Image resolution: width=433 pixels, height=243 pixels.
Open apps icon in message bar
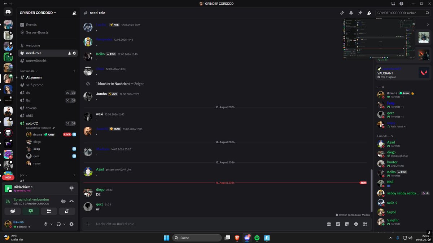365,224
